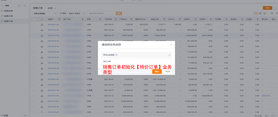Open 销售订单 in the sidebar
This screenshot has width=278, height=117.
[14, 21]
